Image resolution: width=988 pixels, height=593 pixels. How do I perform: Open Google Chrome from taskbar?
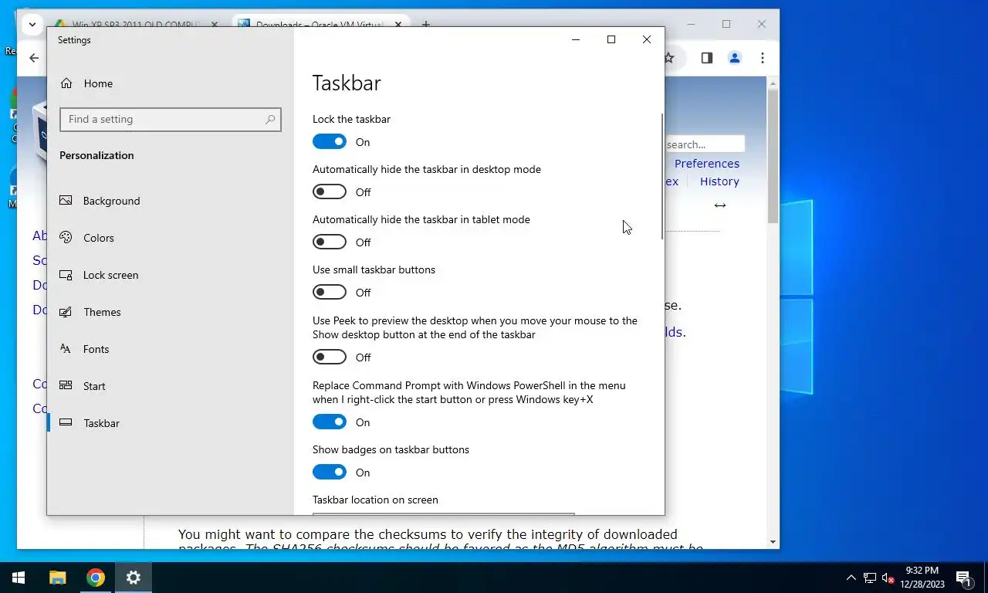point(96,578)
